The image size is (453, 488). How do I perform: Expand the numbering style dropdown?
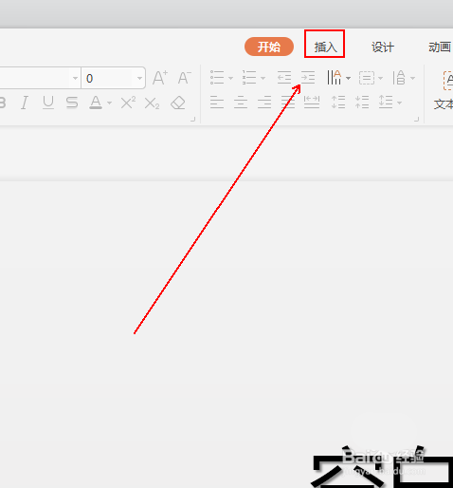(x=263, y=78)
